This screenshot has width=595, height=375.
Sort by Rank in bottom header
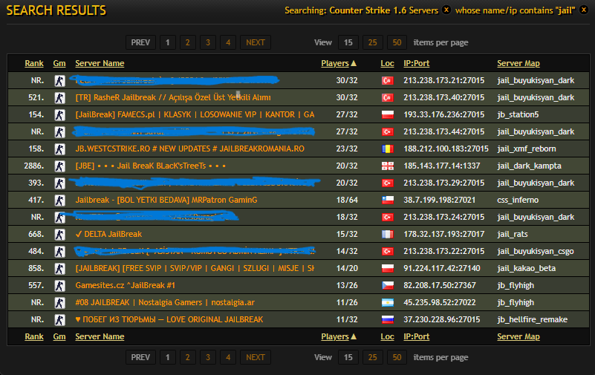coord(34,336)
